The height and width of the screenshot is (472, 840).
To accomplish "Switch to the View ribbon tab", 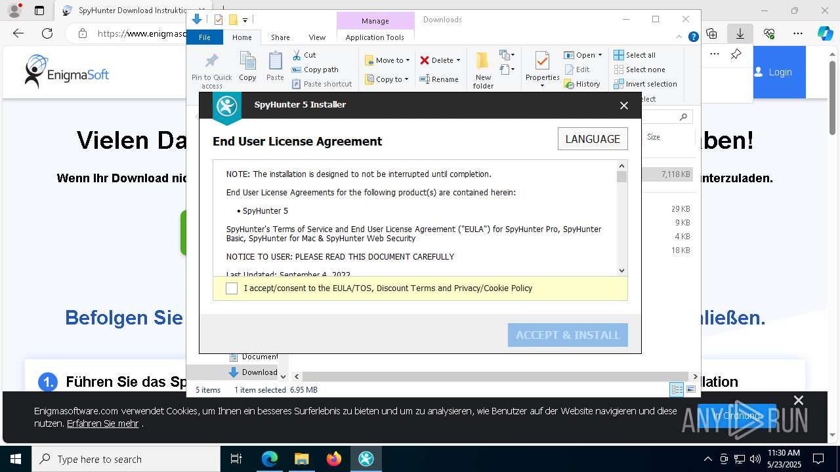I will [317, 37].
